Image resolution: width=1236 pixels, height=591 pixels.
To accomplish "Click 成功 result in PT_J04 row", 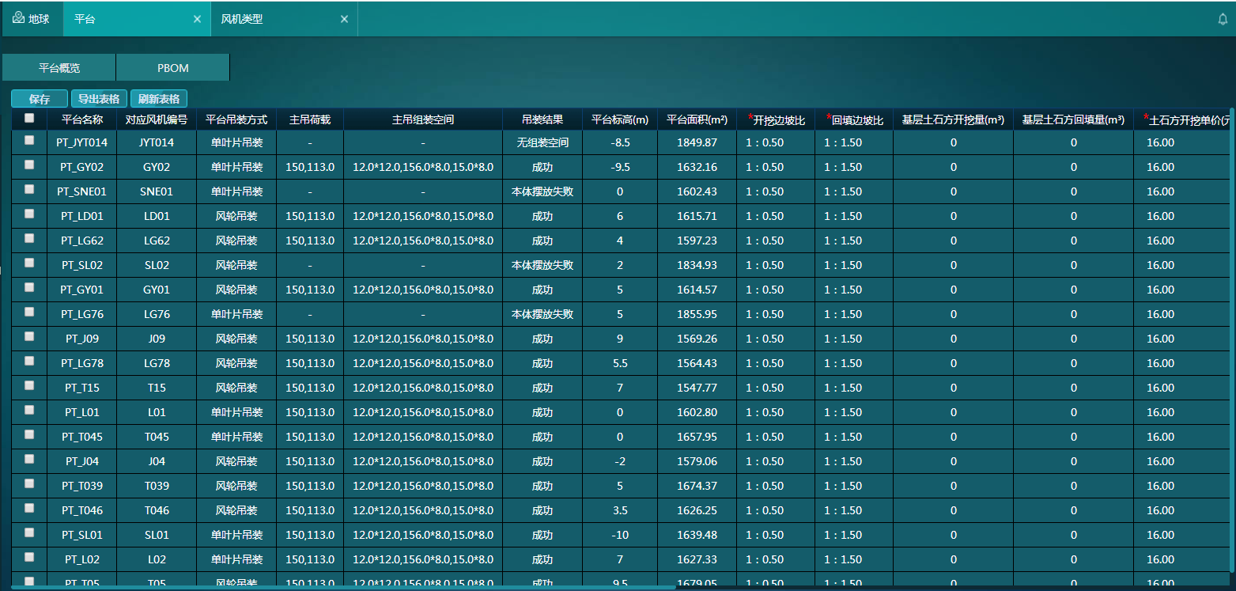I will click(542, 461).
